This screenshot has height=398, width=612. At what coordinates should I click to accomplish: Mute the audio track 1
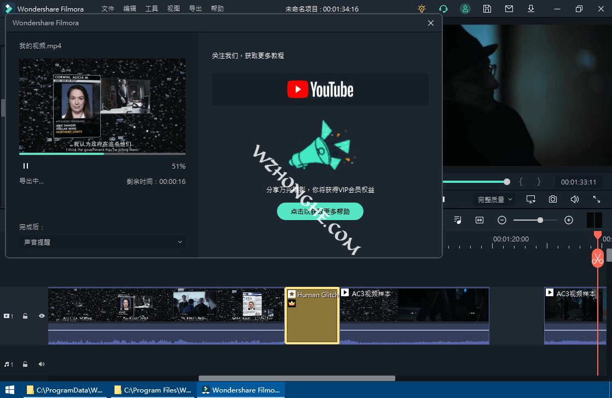point(41,364)
